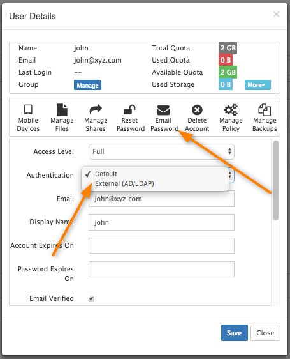Click the blue Save button

235,333
